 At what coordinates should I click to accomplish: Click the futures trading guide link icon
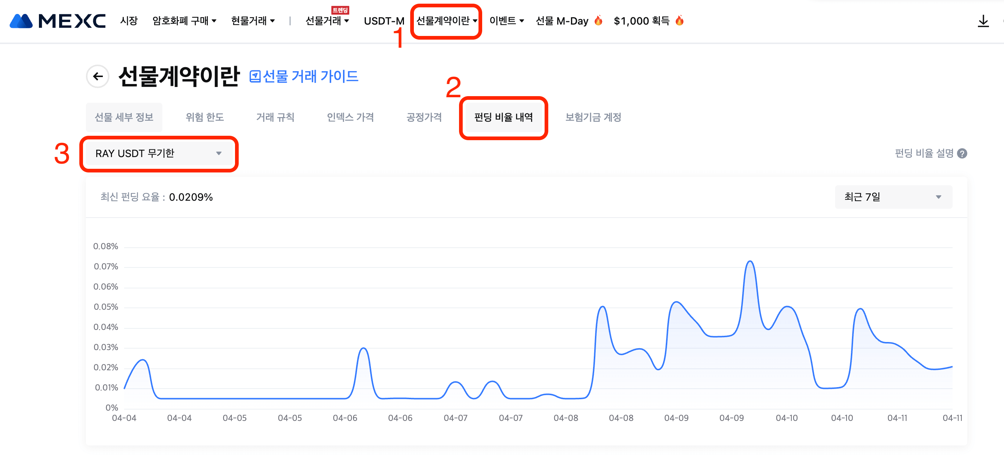pyautogui.click(x=255, y=77)
